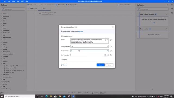This screenshot has height=98, width=174.
Task: Open the Mail app from taskbar
Action: point(64,96)
